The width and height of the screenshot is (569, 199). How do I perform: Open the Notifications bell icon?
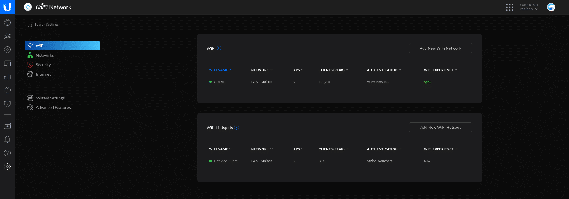pyautogui.click(x=7, y=139)
